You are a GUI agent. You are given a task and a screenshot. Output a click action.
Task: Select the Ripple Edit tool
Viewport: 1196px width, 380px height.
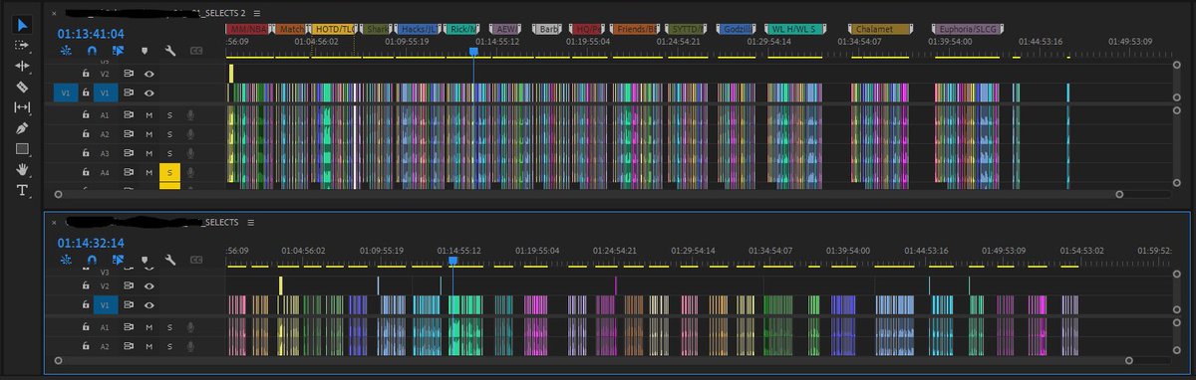pos(22,65)
